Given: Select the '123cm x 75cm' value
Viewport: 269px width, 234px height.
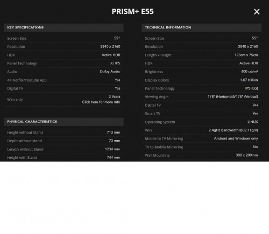Looking at the screenshot, I should click(246, 55).
